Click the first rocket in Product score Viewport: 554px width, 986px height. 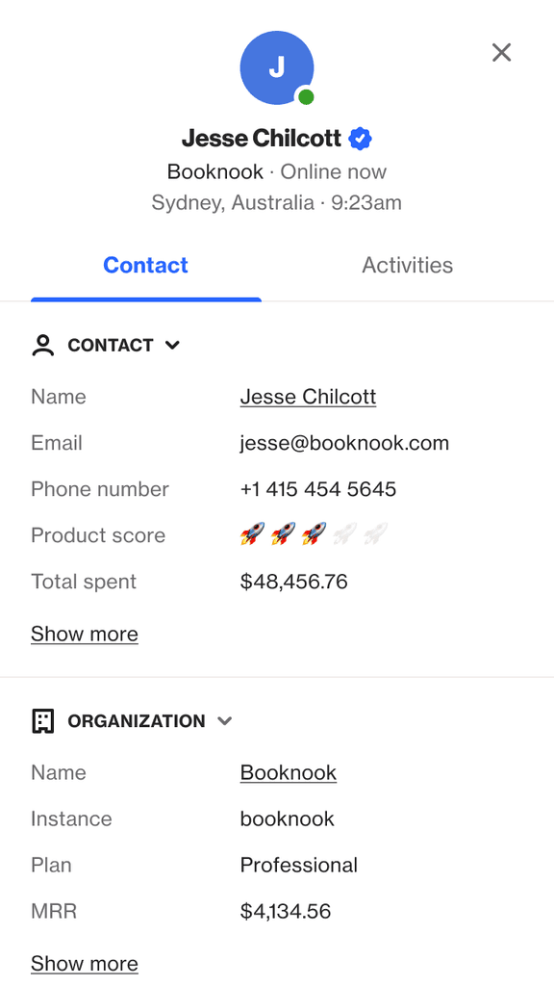click(252, 534)
